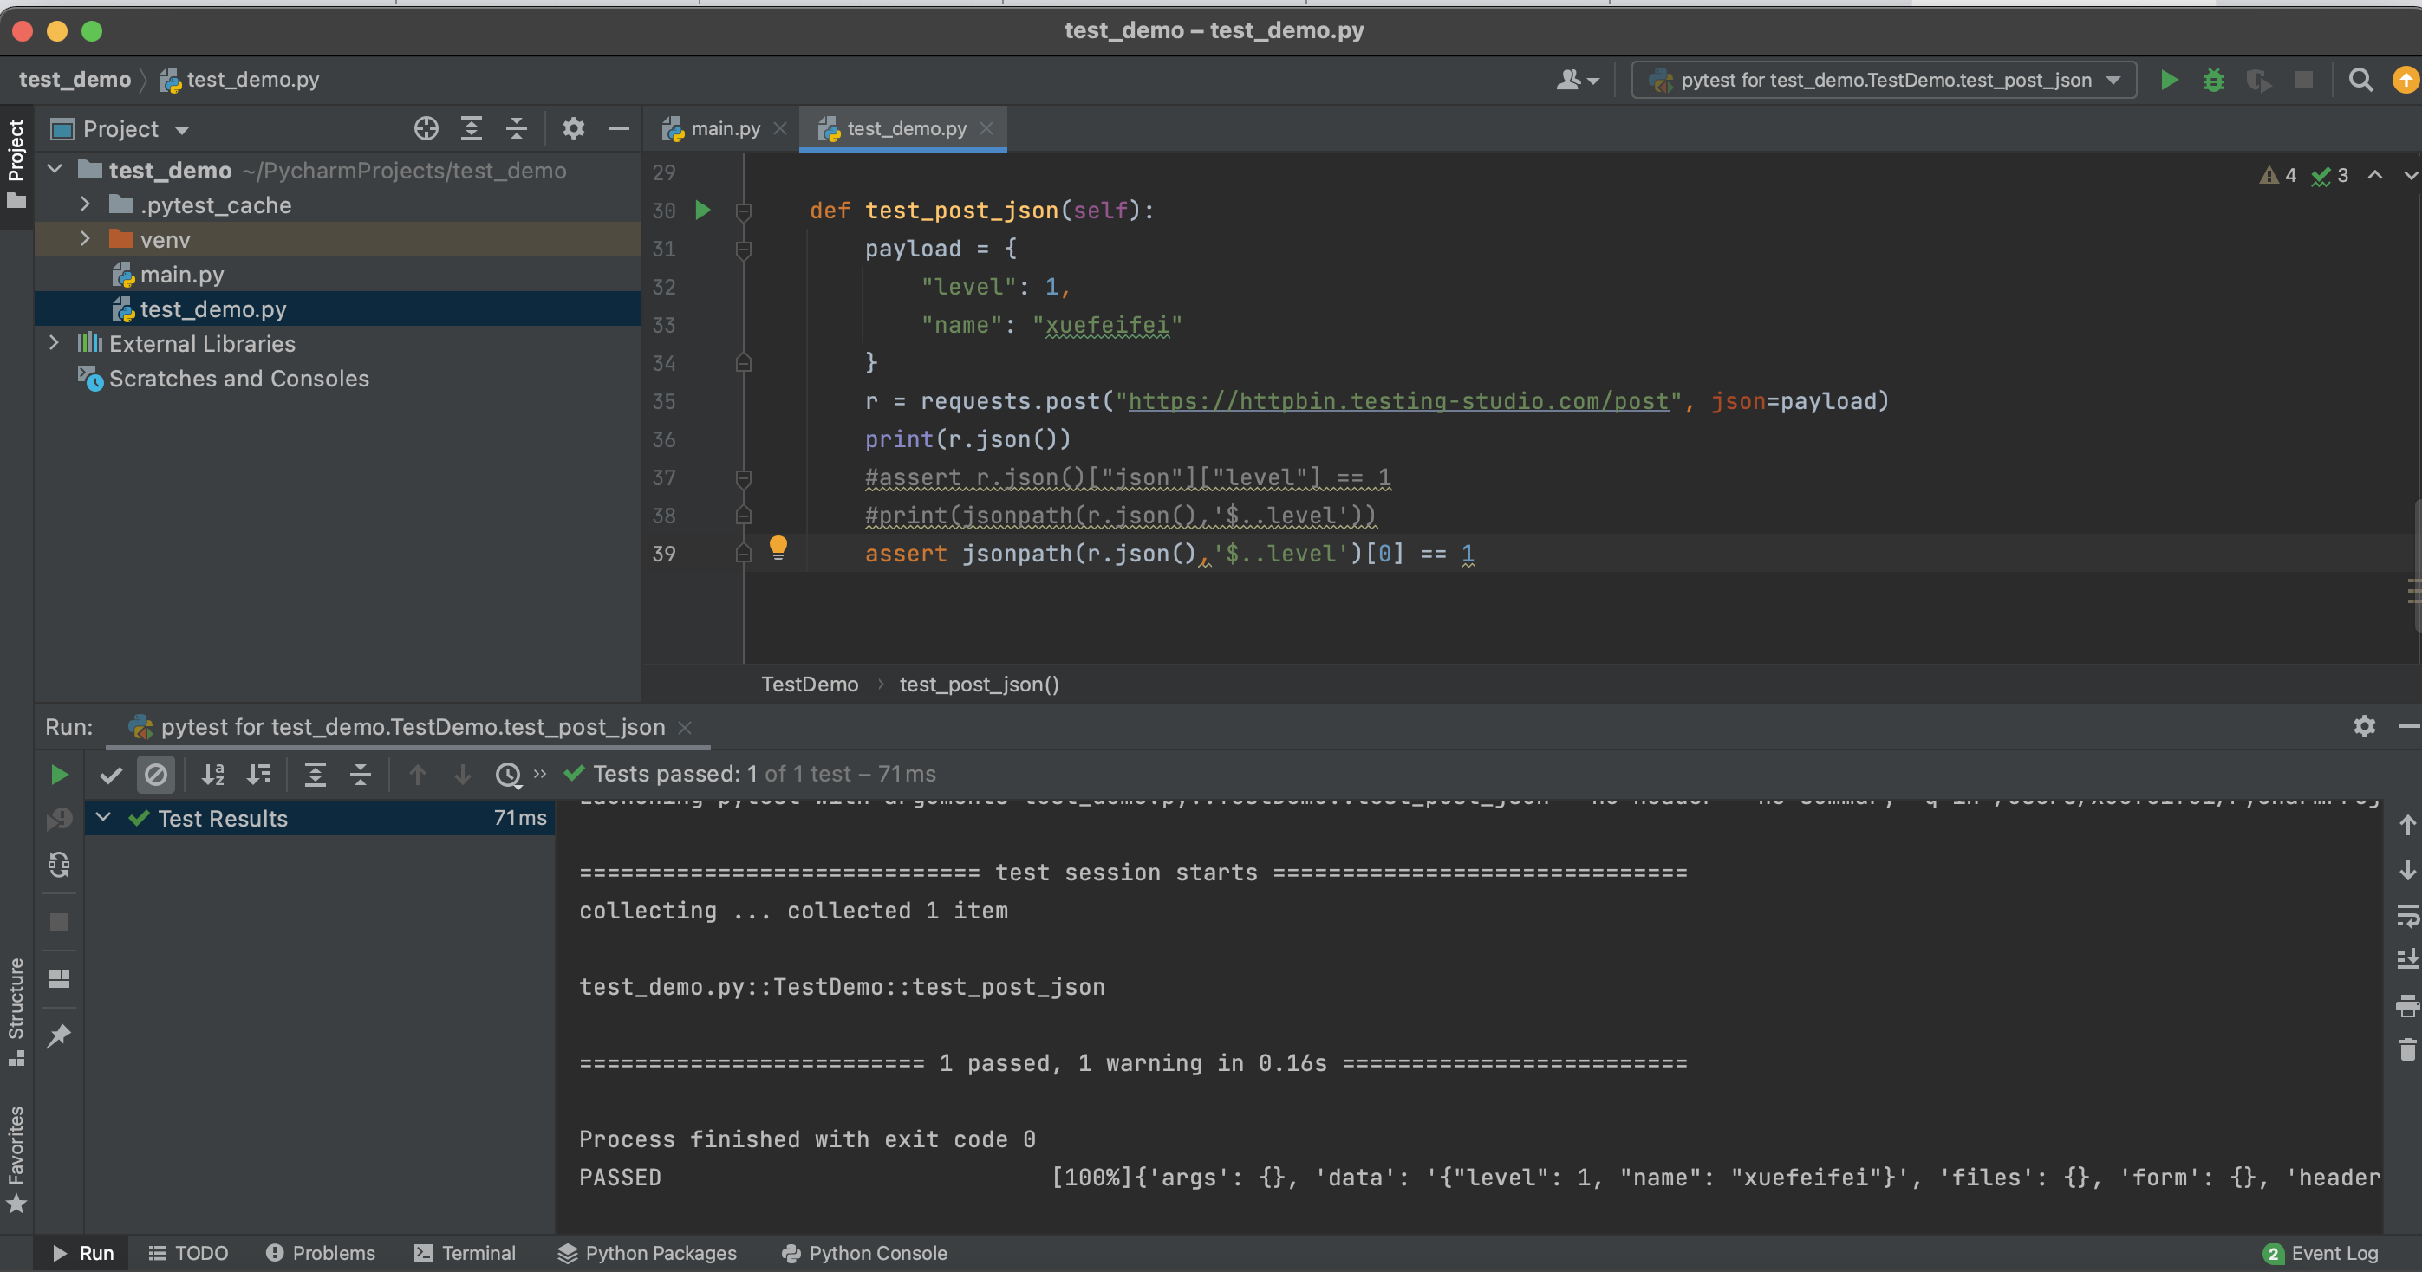The image size is (2422, 1272).
Task: Expand External Libraries node
Action: (54, 343)
